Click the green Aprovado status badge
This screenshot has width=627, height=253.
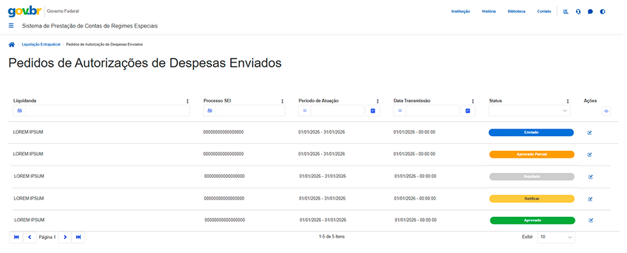coord(532,220)
